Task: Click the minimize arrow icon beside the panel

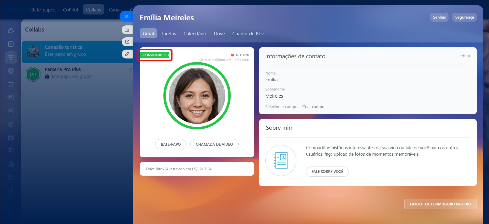Action: point(127,30)
